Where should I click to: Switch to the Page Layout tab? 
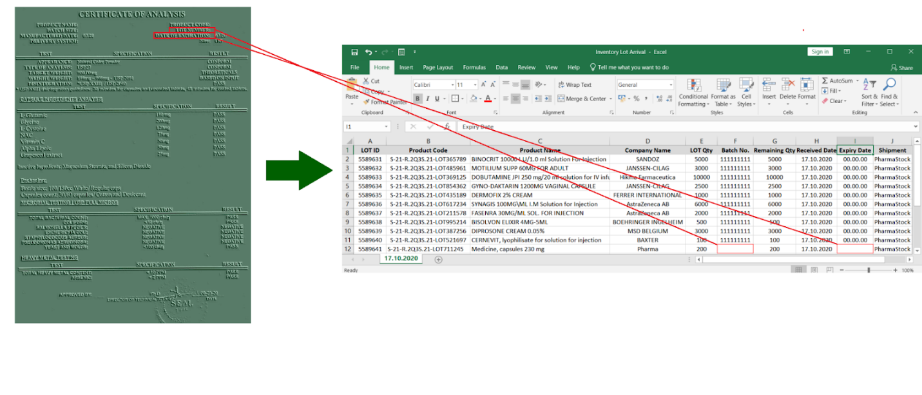pos(438,67)
